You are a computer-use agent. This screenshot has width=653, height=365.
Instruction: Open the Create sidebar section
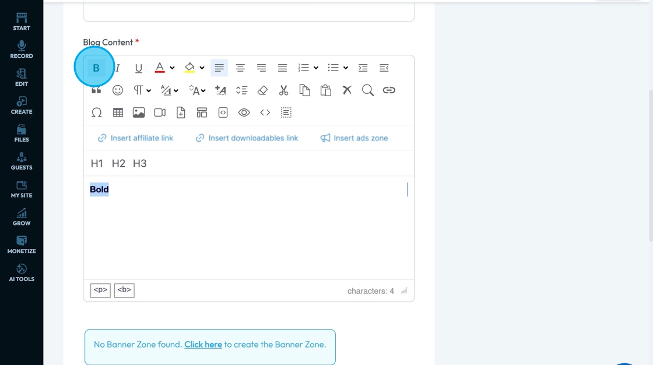22,106
